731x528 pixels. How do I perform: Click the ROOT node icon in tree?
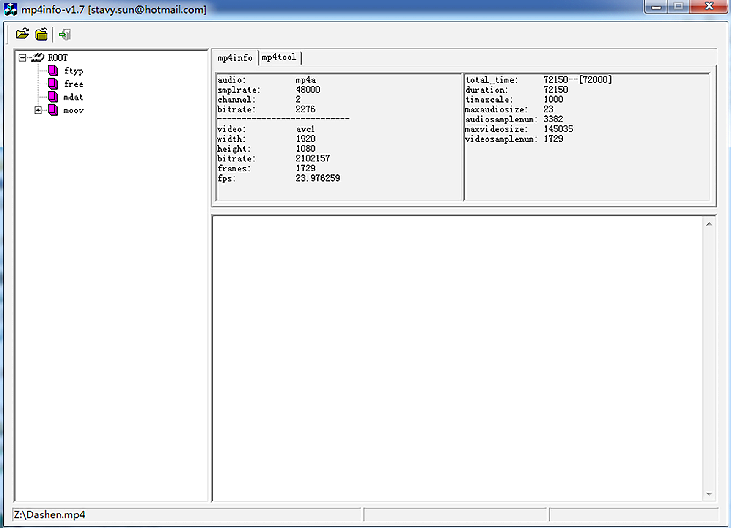point(38,57)
